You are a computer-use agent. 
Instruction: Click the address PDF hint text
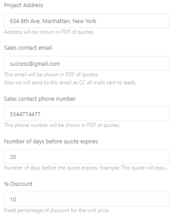(x=49, y=32)
